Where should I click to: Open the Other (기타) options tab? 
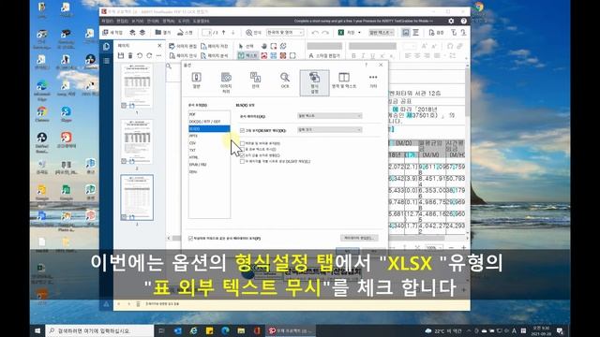tap(373, 81)
